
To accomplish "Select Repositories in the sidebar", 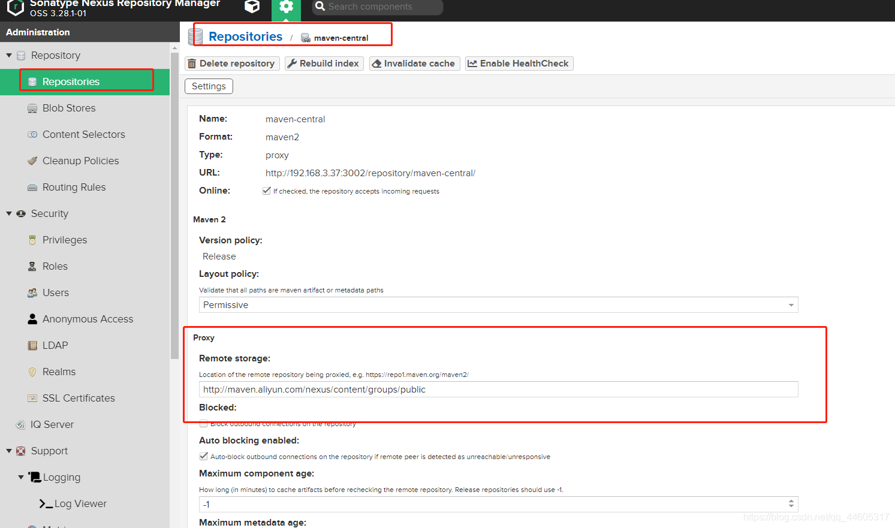I will pos(85,82).
